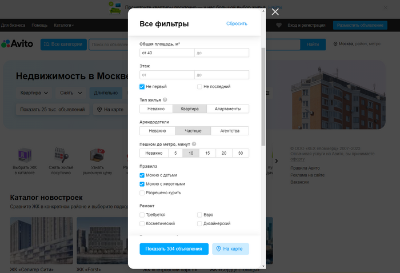Open ЖК «Forst» thumbnail

click(102, 240)
